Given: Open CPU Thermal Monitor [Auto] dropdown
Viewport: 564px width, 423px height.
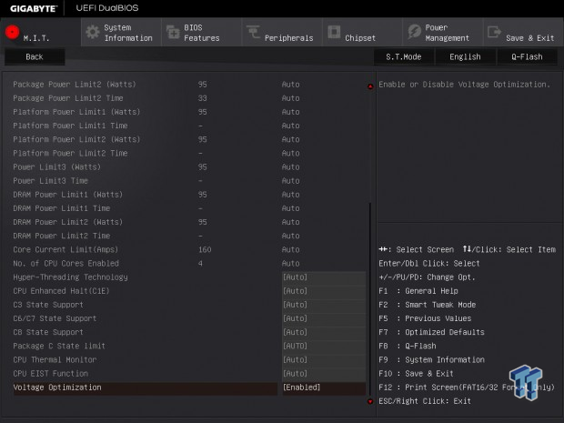Looking at the screenshot, I should (x=324, y=359).
